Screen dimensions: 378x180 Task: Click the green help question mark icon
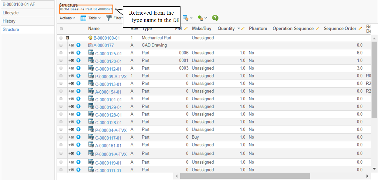click(215, 18)
